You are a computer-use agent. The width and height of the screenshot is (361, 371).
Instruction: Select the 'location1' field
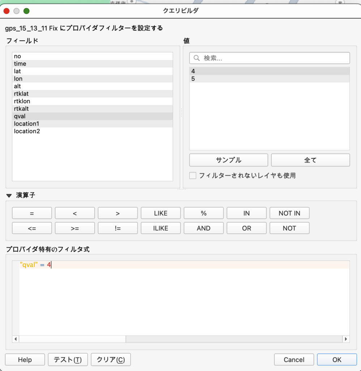coord(92,124)
